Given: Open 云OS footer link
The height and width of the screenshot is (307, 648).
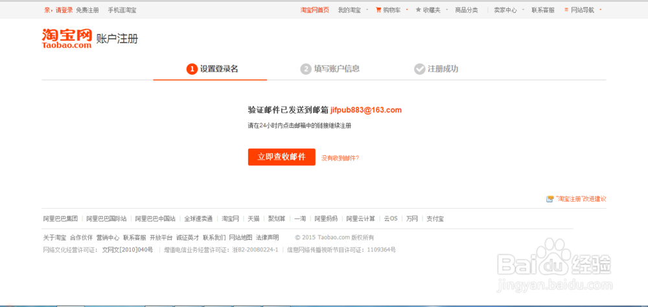Looking at the screenshot, I should click(391, 218).
